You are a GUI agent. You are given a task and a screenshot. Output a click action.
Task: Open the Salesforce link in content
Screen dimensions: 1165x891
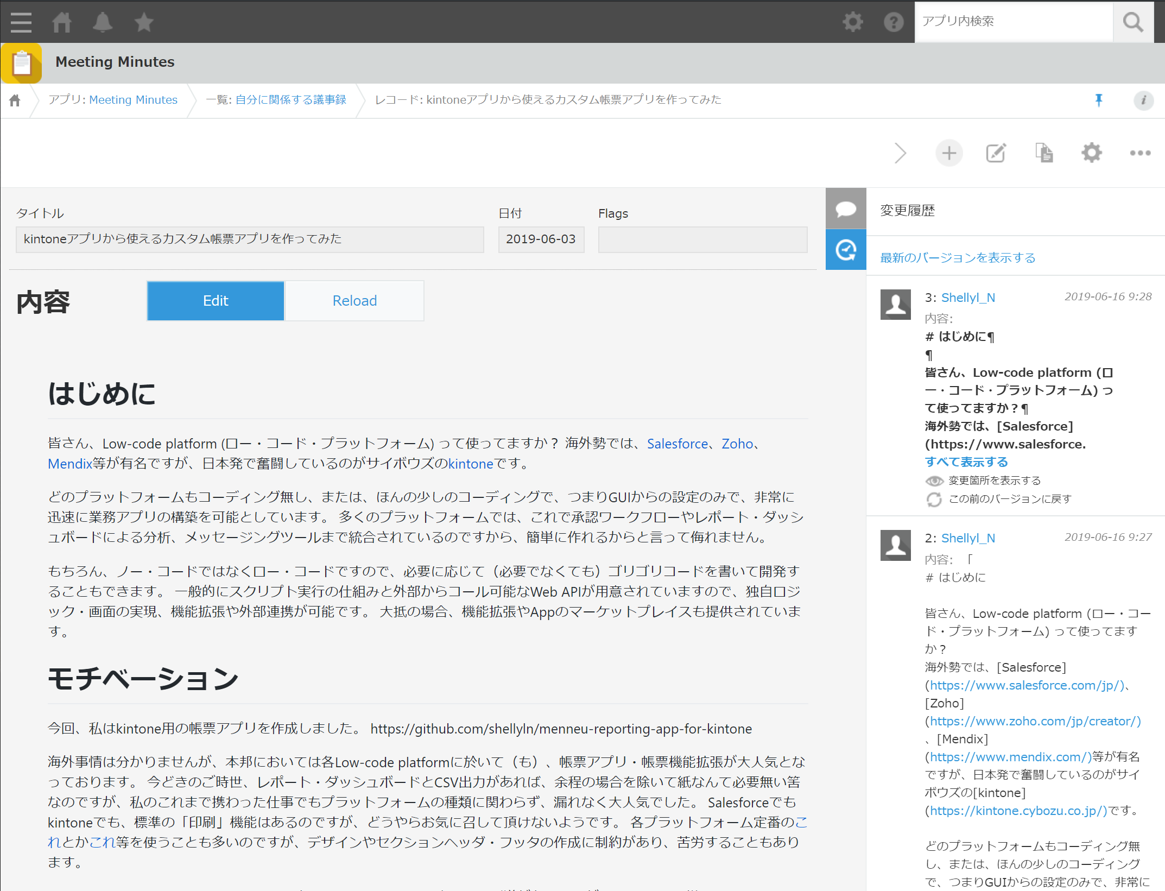[x=677, y=444]
